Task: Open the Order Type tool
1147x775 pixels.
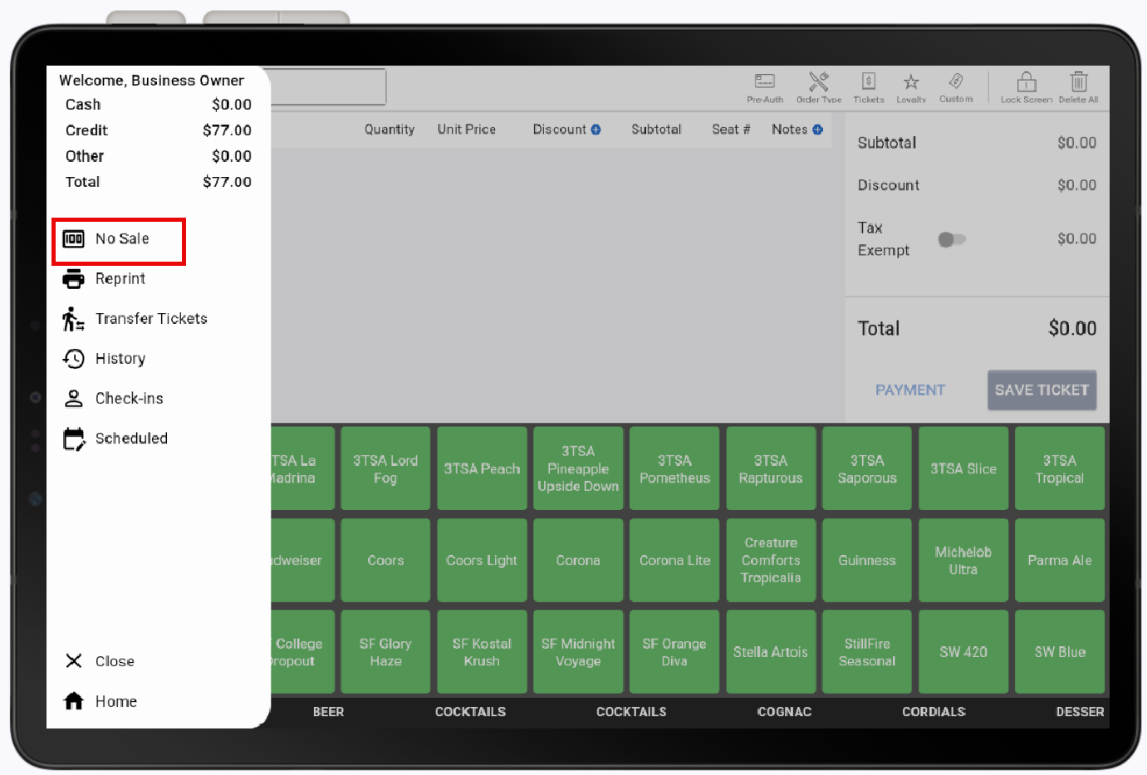Action: click(818, 87)
